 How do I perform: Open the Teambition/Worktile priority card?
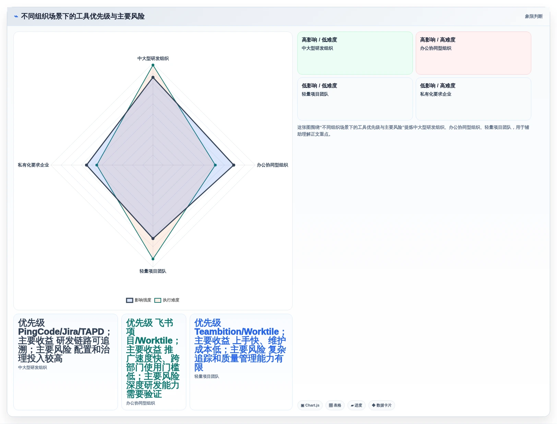pos(241,362)
